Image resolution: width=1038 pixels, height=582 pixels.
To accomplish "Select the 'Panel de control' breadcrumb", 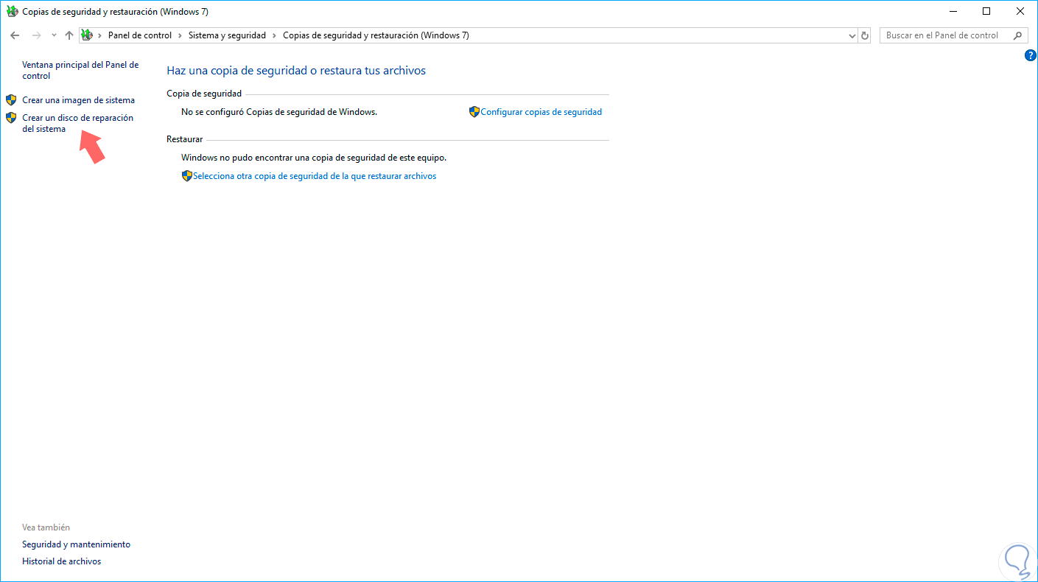I will [140, 35].
